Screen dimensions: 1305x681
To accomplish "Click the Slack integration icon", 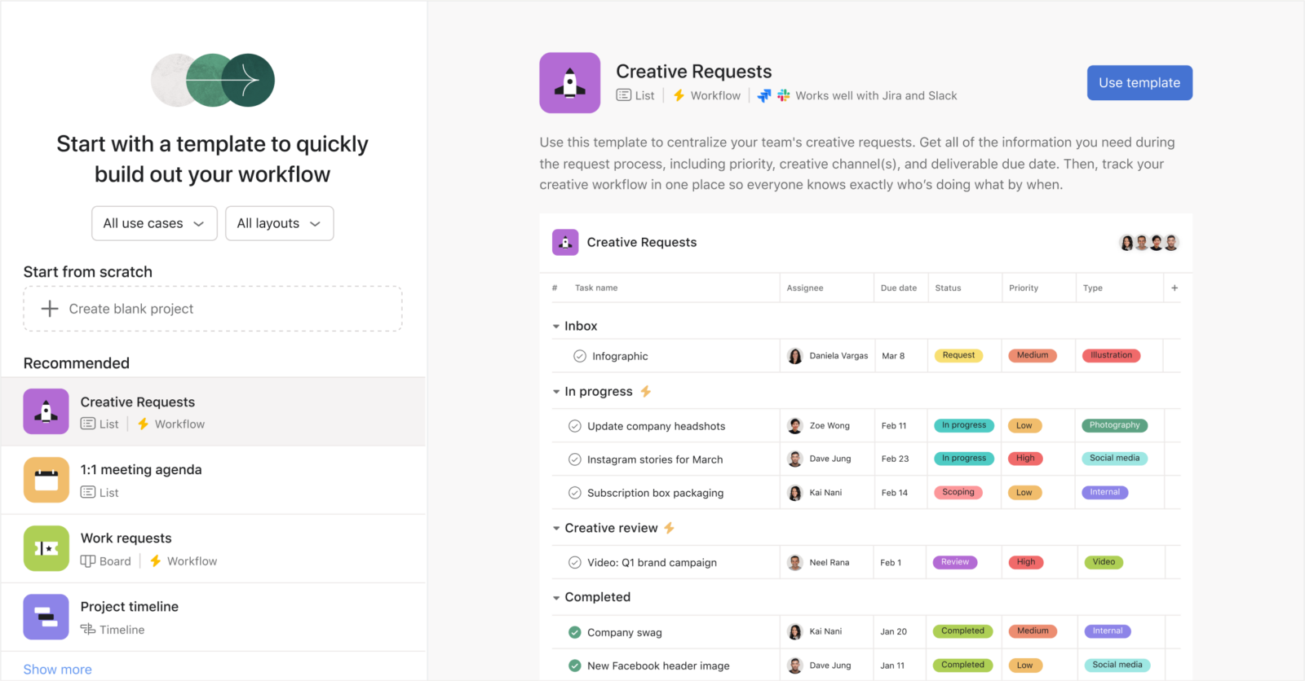I will click(783, 95).
